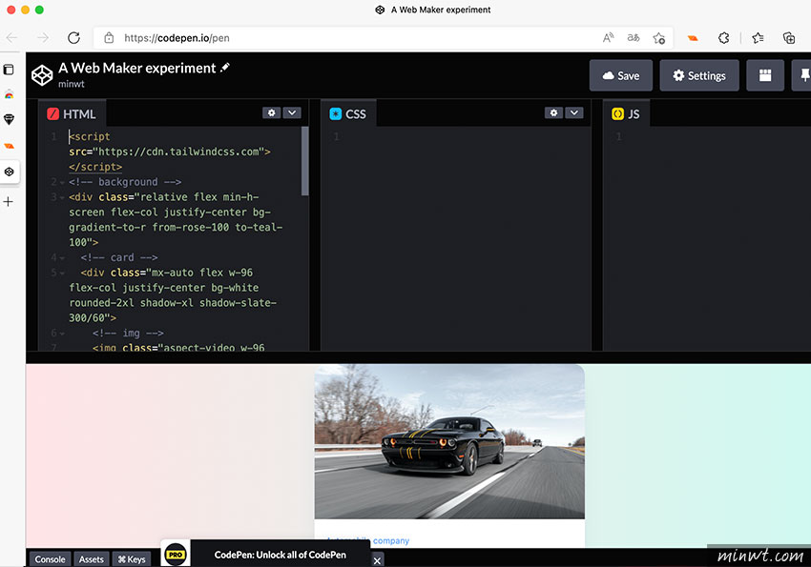The width and height of the screenshot is (811, 567).
Task: Expand the HTML editor dropdown chevron
Action: (x=292, y=112)
